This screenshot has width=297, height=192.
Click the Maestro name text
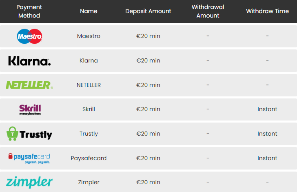pos(89,36)
